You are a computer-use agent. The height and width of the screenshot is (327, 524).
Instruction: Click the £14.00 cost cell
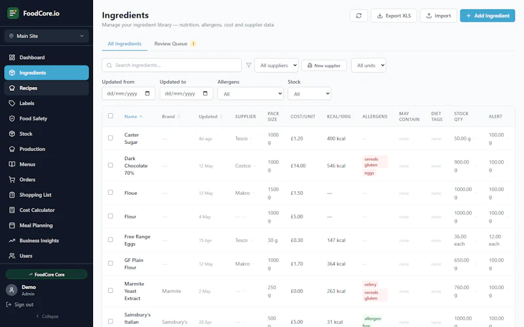(298, 165)
